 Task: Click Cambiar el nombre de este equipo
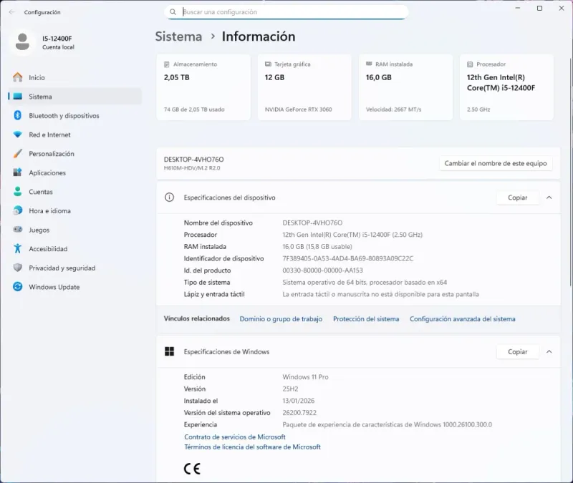496,163
